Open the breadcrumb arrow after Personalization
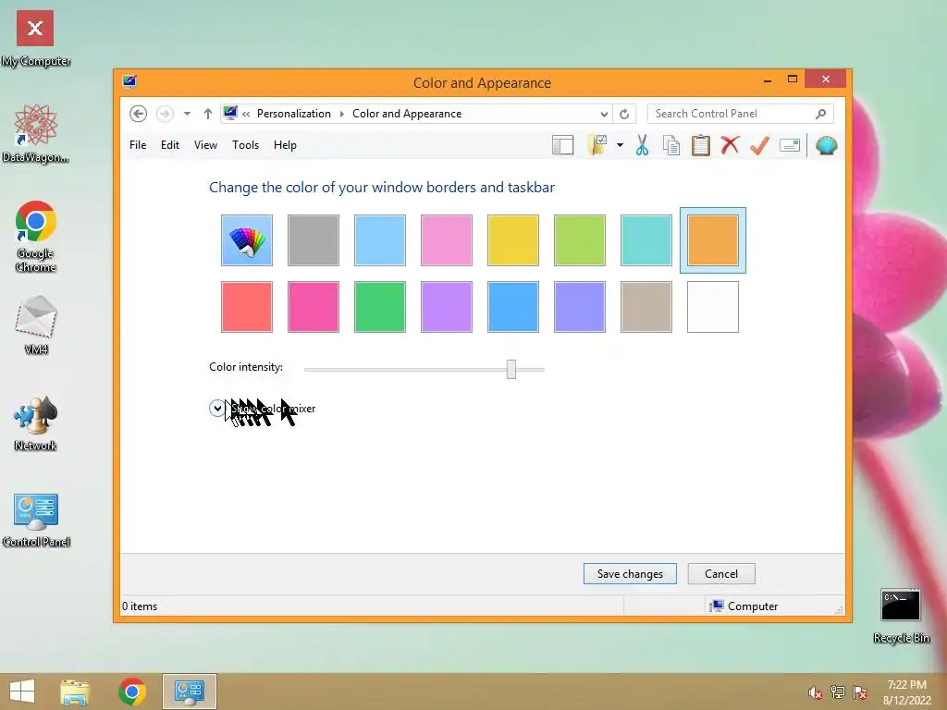 click(342, 114)
